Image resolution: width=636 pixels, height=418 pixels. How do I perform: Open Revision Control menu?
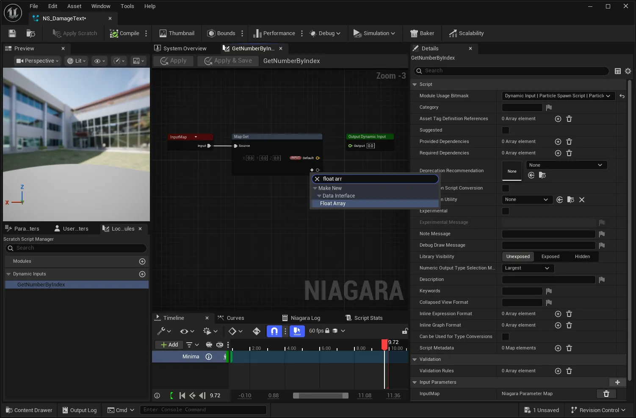(598, 410)
